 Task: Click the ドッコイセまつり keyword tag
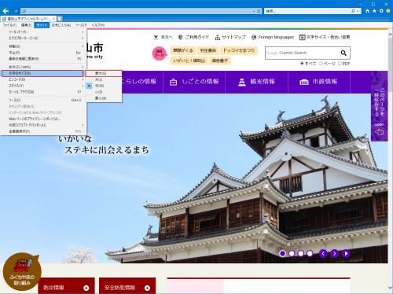[x=239, y=50]
